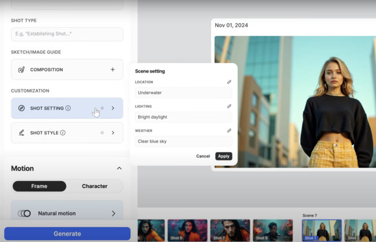Open the Shot Style info tooltip icon
Screen dimensions: 376x242
62,133
